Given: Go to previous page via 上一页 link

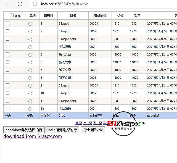Looking at the screenshot, I should [87, 123].
